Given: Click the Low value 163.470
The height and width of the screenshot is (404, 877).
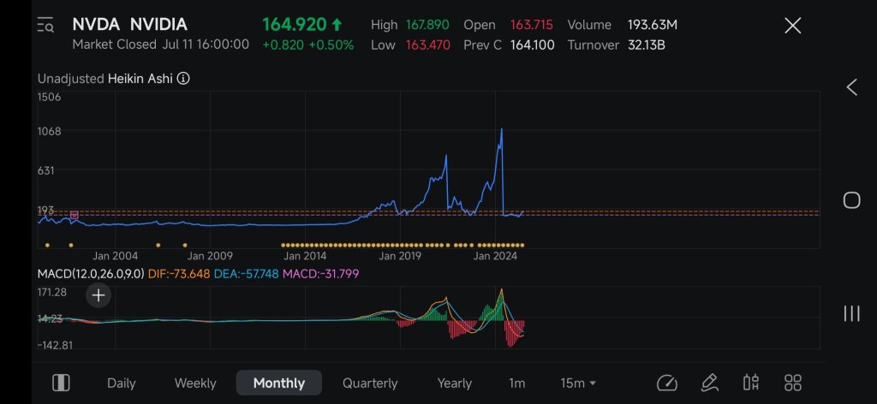Looking at the screenshot, I should point(427,45).
